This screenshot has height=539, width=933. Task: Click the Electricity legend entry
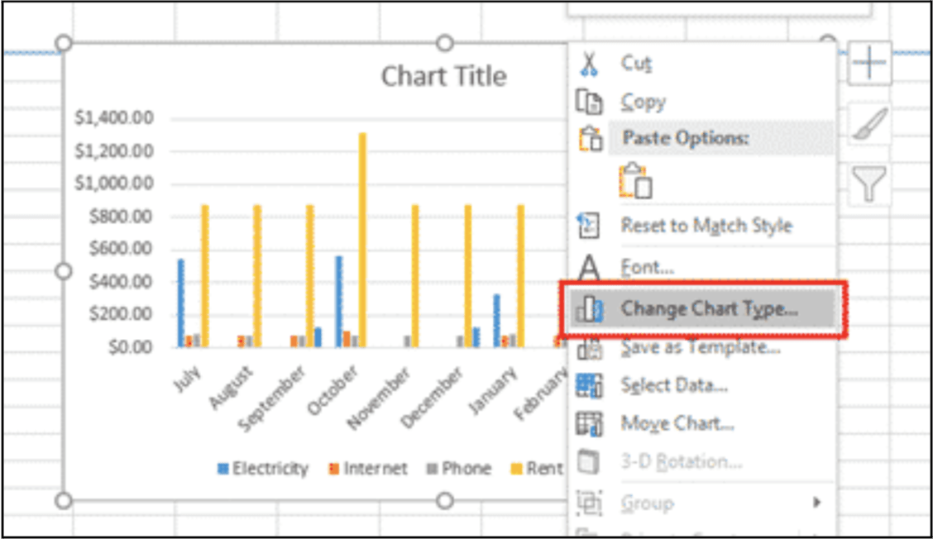point(263,469)
